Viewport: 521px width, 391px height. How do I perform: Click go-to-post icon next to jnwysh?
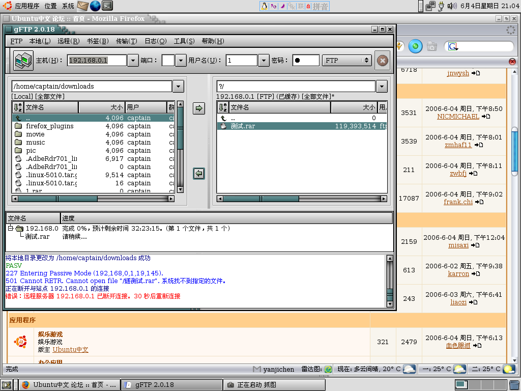pyautogui.click(x=476, y=73)
